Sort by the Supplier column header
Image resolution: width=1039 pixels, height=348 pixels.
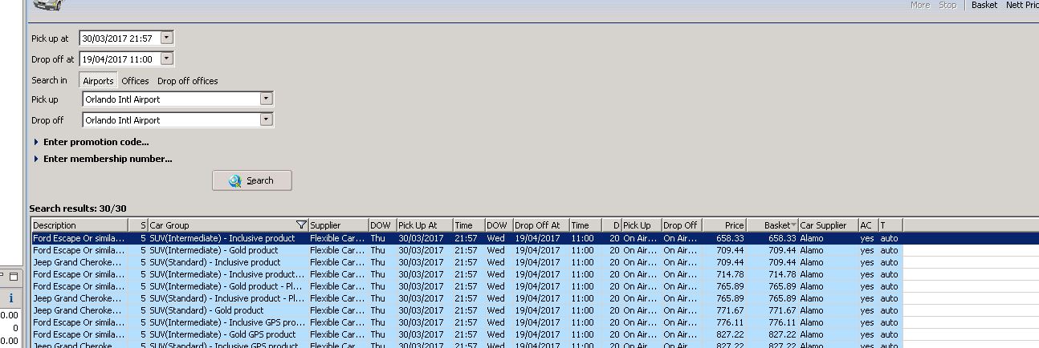point(338,225)
